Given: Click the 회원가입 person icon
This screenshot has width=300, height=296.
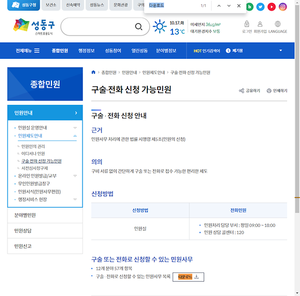Looking at the screenshot, I should pyautogui.click(x=260, y=24).
